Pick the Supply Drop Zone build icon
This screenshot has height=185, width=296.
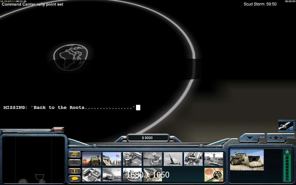(x=112, y=175)
